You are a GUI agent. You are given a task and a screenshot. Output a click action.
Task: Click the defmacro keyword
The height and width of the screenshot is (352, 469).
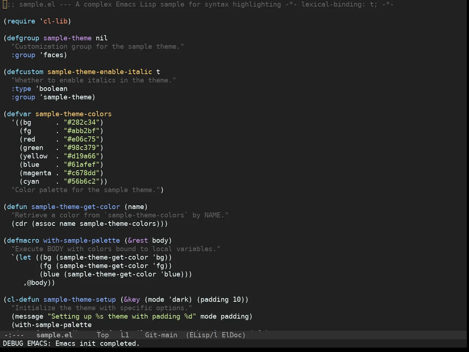(23, 241)
